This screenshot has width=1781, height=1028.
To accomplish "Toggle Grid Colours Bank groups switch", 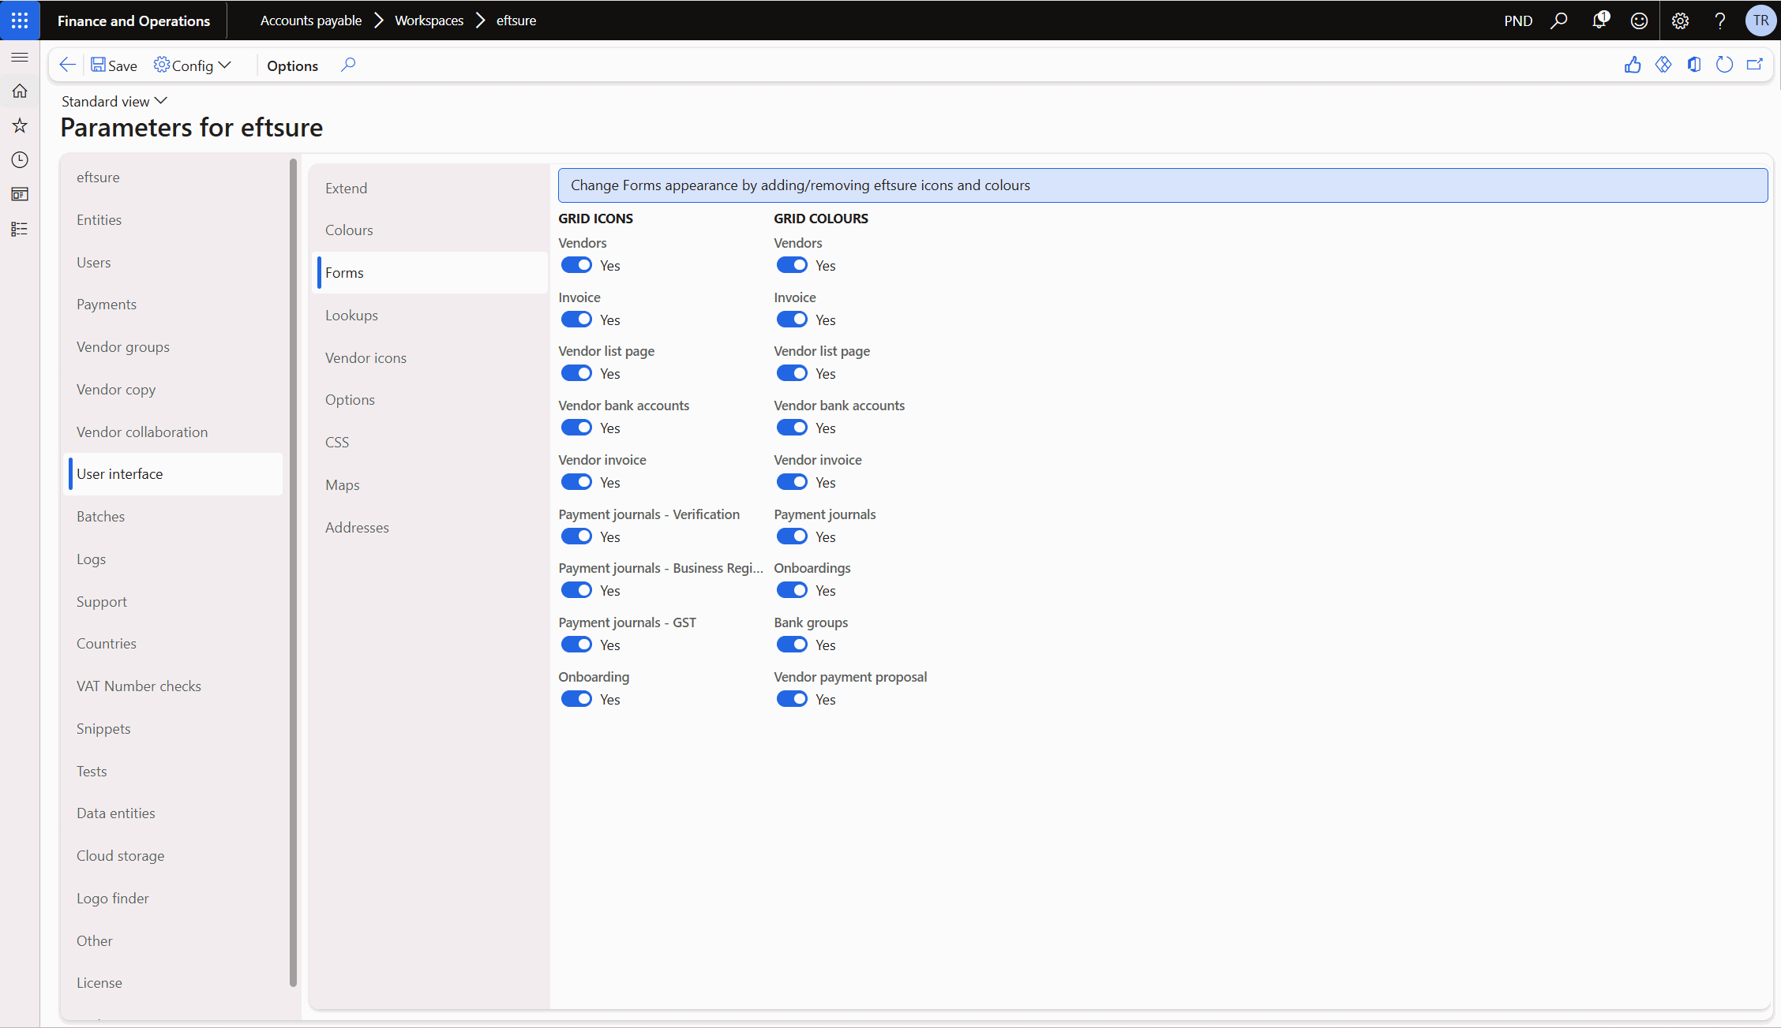I will [792, 645].
